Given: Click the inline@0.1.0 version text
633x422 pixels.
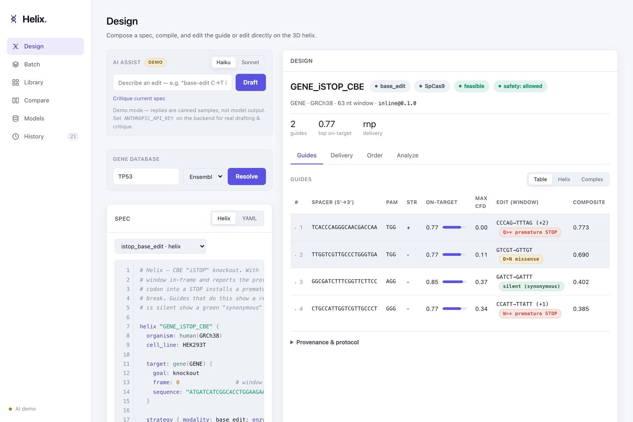Looking at the screenshot, I should point(397,103).
